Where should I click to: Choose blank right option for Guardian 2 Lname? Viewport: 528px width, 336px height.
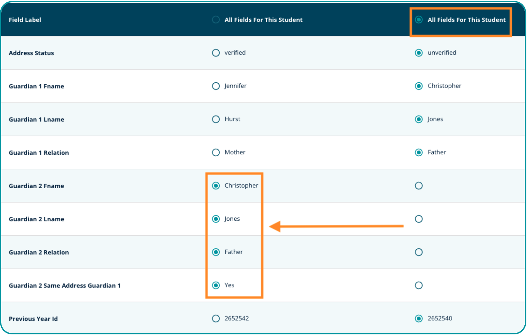click(419, 219)
